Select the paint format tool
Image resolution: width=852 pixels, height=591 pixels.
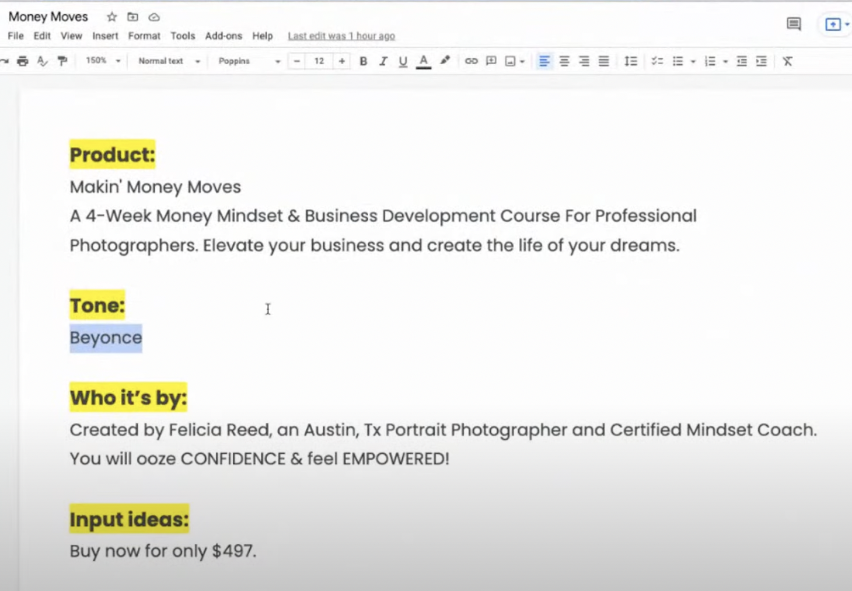click(62, 61)
